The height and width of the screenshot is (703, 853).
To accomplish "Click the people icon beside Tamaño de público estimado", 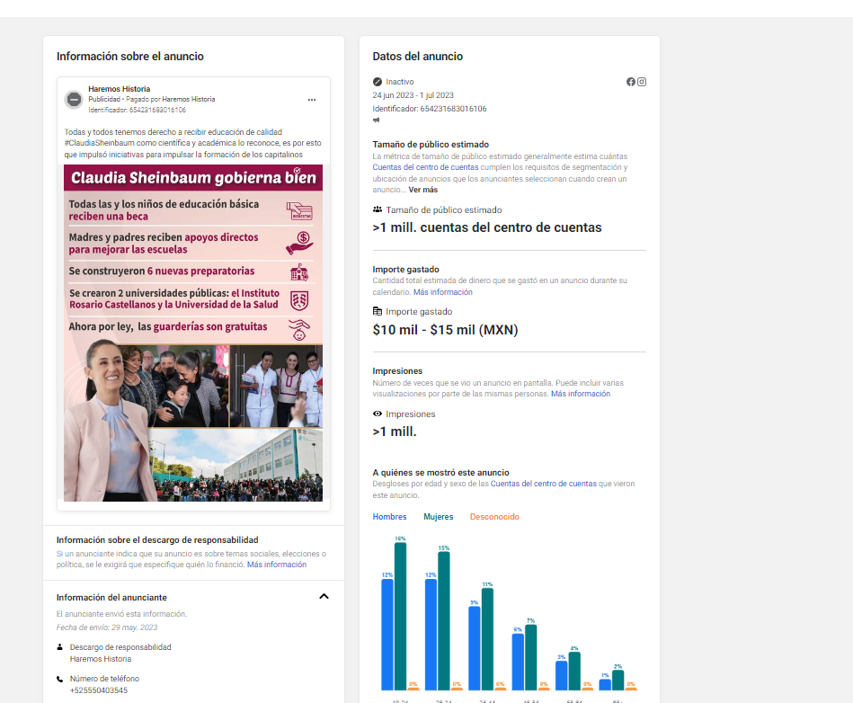I will click(x=378, y=209).
